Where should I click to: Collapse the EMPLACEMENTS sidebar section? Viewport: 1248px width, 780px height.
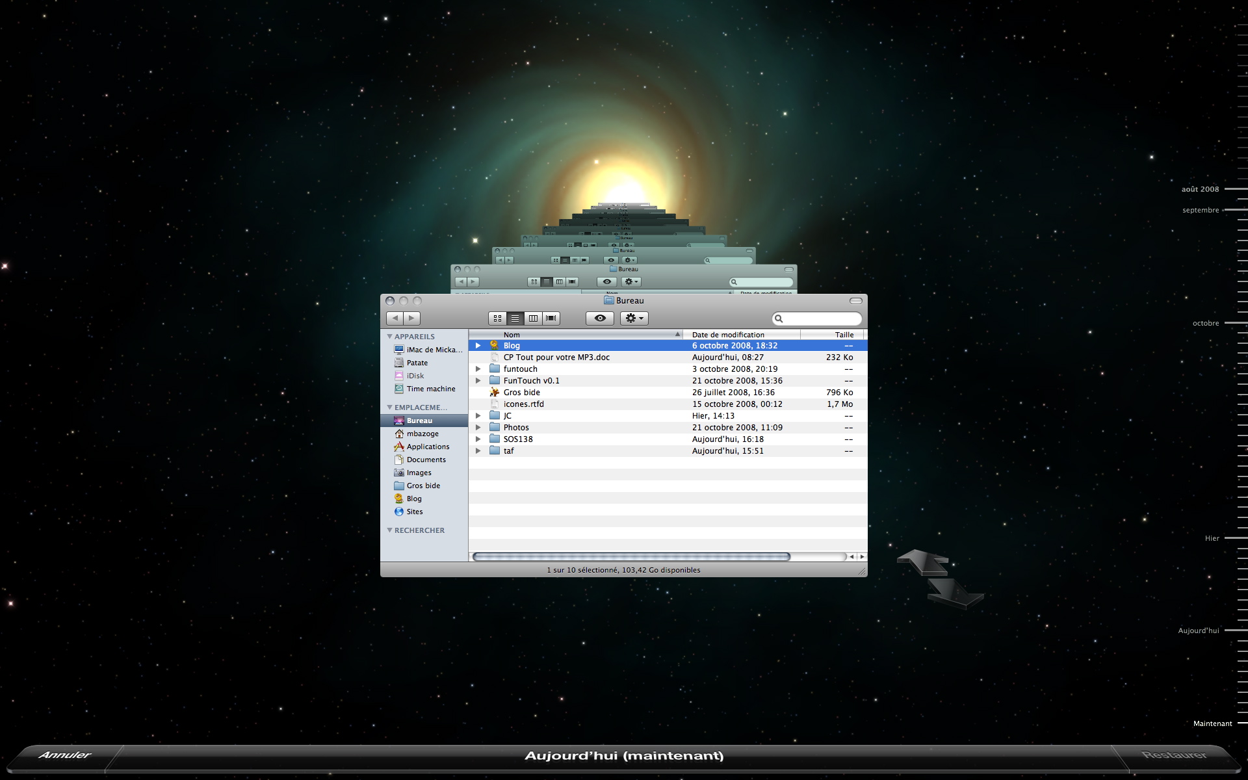[389, 407]
